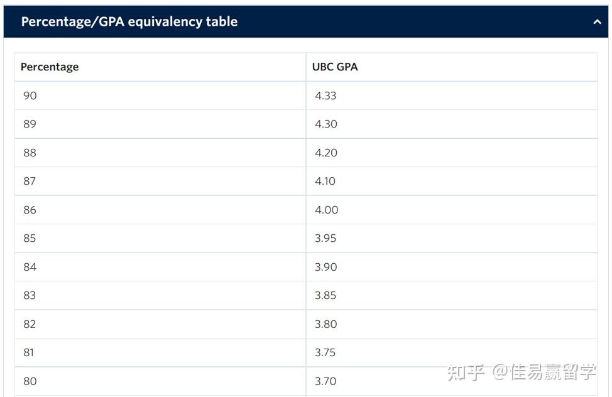
Task: Select the GPA value 4.33
Action: [x=326, y=95]
